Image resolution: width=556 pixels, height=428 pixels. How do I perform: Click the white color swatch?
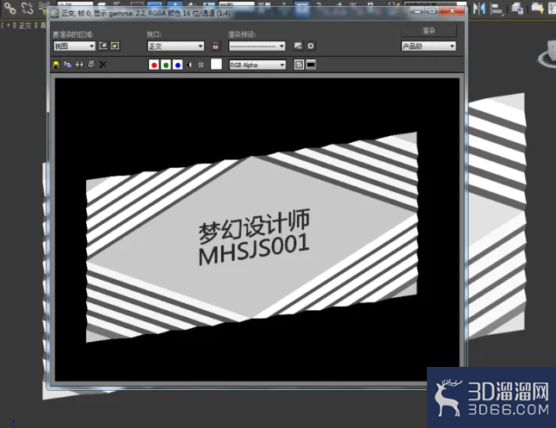pyautogui.click(x=216, y=65)
